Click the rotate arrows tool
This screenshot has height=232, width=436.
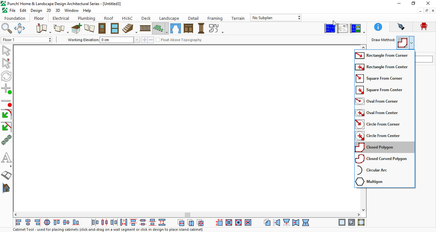coord(6,76)
